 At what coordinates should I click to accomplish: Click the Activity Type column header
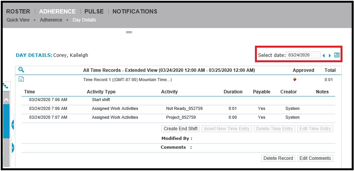[x=101, y=92]
